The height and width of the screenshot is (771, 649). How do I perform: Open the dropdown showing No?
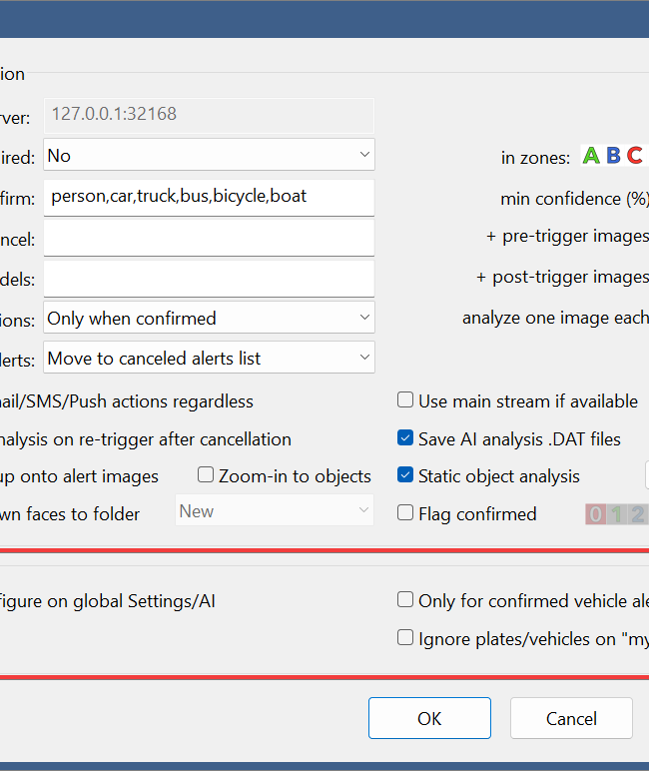(209, 155)
